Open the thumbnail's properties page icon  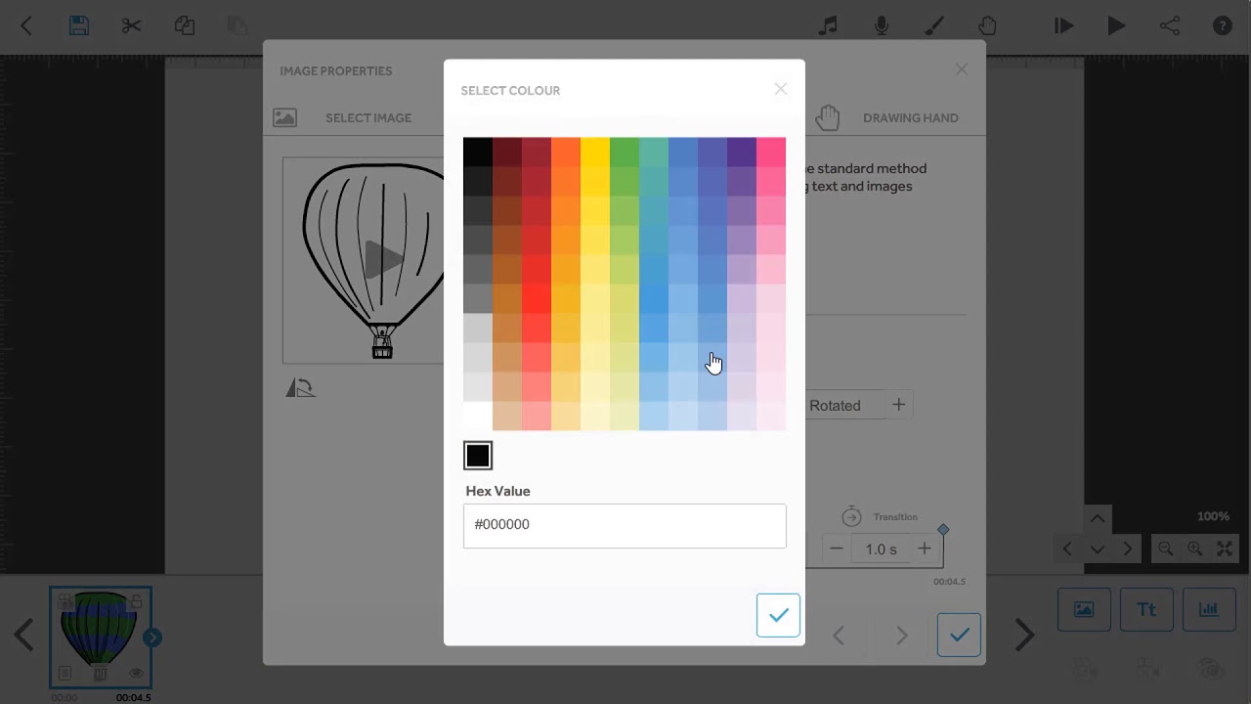pos(65,674)
